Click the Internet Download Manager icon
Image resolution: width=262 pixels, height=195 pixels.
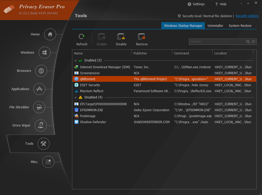[76, 67]
